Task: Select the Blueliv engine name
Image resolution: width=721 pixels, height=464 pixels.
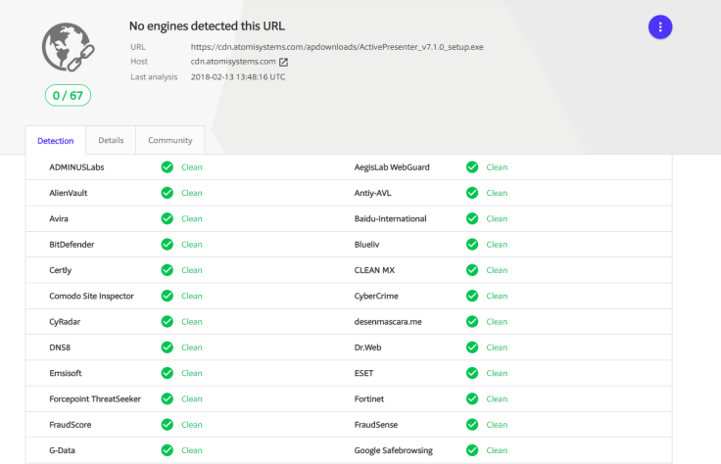Action: coord(366,245)
